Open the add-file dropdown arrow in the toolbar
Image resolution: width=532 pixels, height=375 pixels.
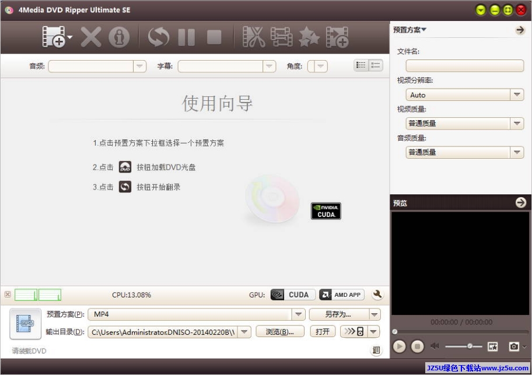(70, 37)
